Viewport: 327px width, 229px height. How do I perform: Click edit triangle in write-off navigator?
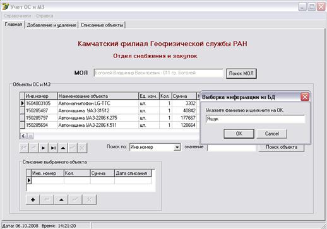coord(61,199)
